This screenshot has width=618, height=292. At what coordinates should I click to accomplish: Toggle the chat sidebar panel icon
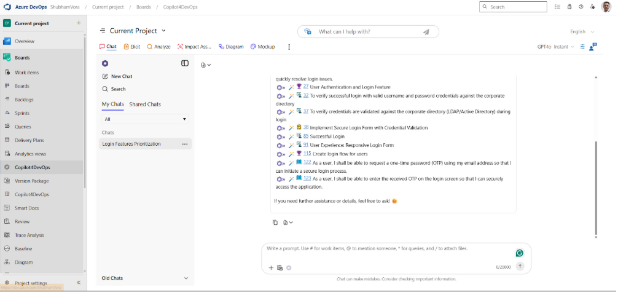[185, 63]
